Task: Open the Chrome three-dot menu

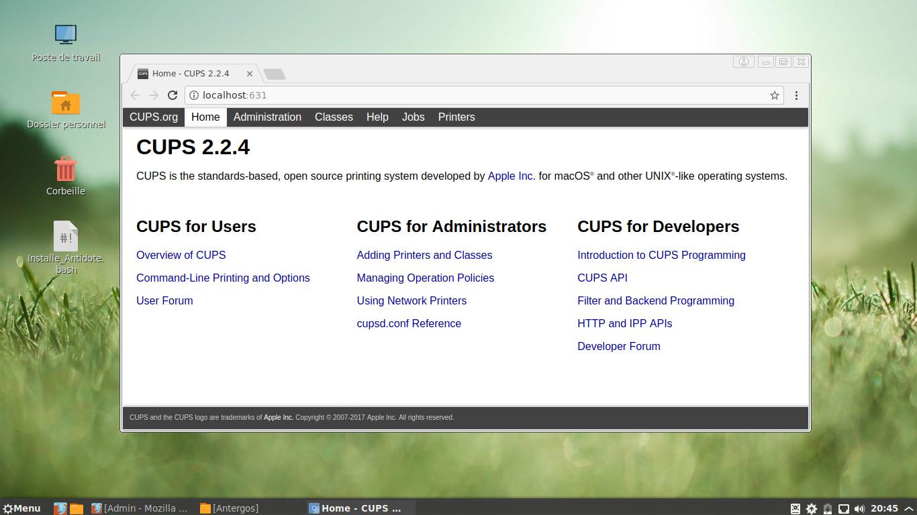Action: (796, 95)
